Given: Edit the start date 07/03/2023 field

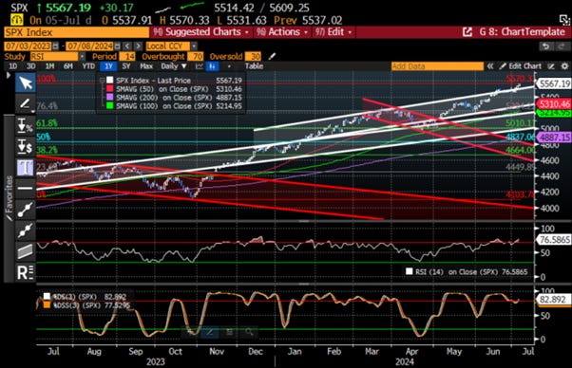Looking at the screenshot, I should [x=28, y=46].
